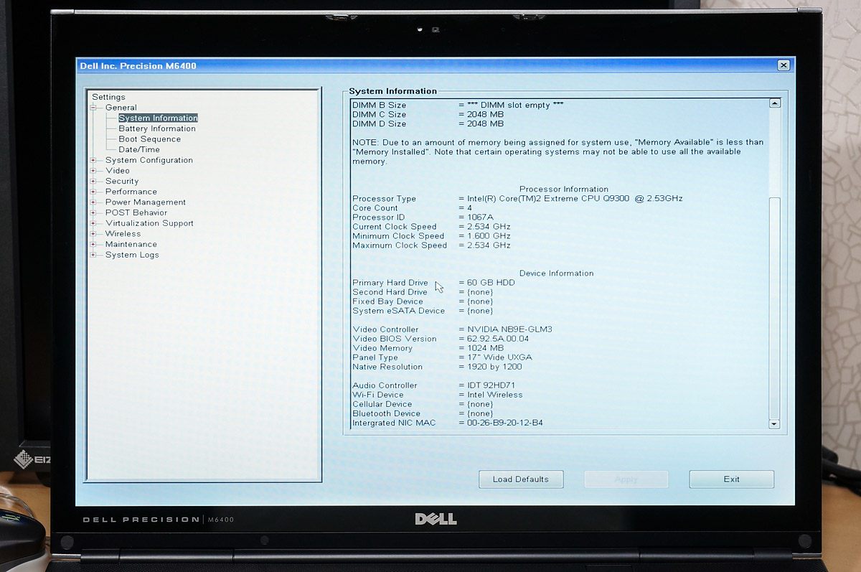Click the Minimum Clock Speed row

pyautogui.click(x=432, y=236)
